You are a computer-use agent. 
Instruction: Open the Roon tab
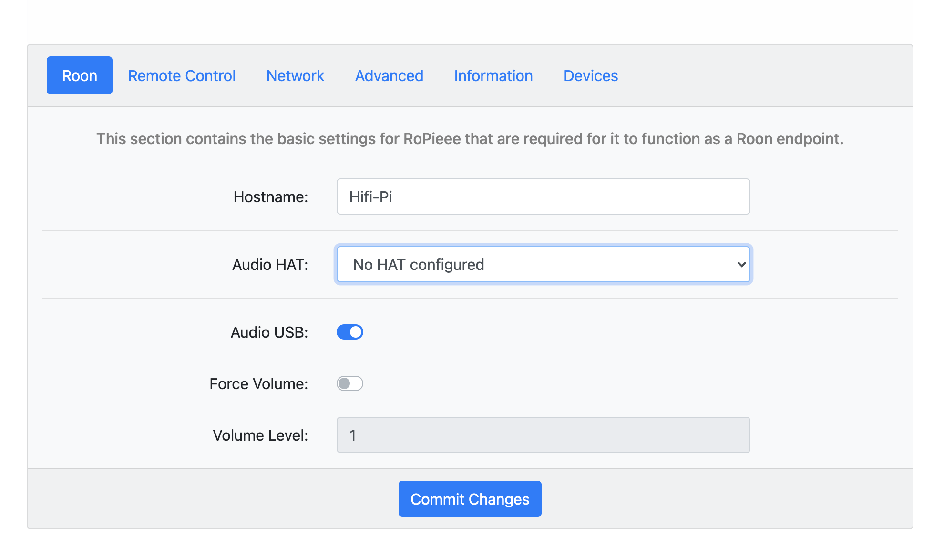coord(79,75)
